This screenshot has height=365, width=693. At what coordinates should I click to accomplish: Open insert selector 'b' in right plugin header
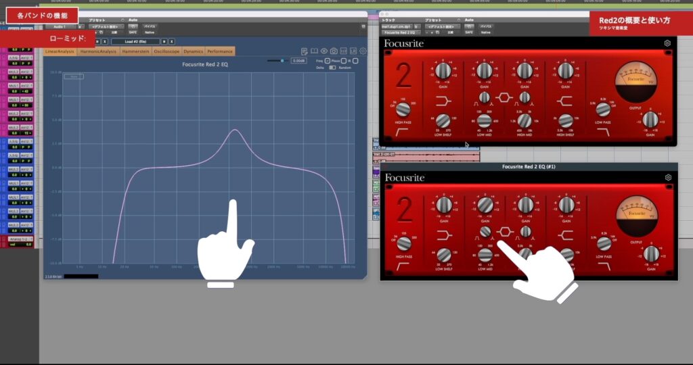point(417,26)
